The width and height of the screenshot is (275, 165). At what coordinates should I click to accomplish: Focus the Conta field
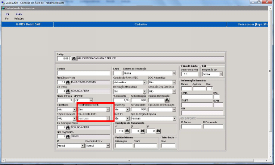click(x=197, y=97)
